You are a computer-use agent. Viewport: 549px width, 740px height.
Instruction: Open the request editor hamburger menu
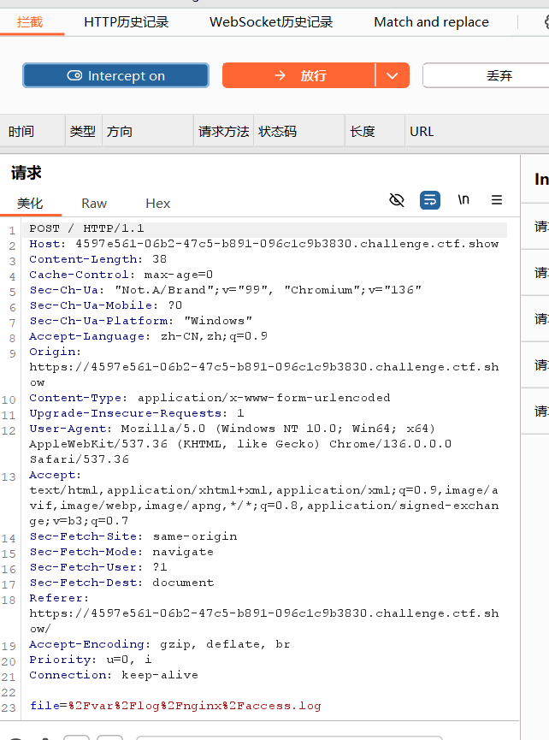497,200
